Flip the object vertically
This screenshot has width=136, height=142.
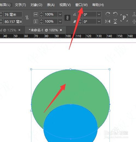tap(115, 22)
